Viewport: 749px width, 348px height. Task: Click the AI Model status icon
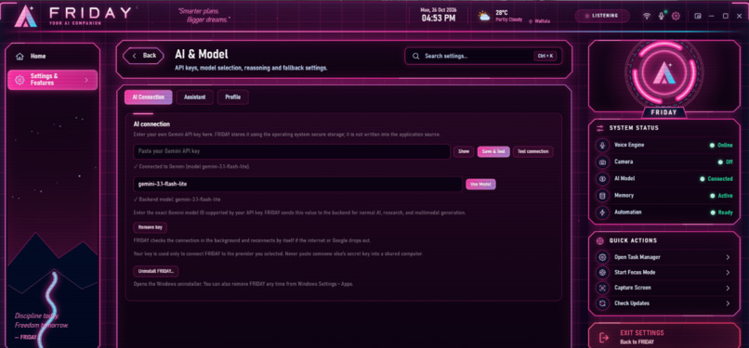[602, 179]
